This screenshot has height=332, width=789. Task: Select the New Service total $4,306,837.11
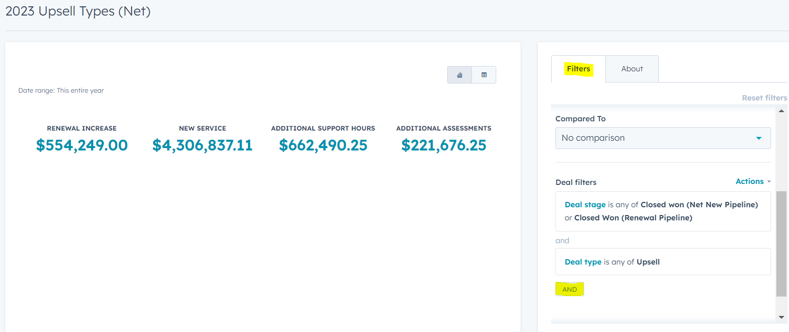[x=202, y=145]
